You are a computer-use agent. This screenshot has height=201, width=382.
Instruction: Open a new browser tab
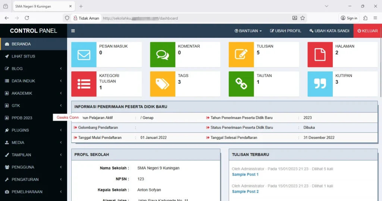[81, 6]
